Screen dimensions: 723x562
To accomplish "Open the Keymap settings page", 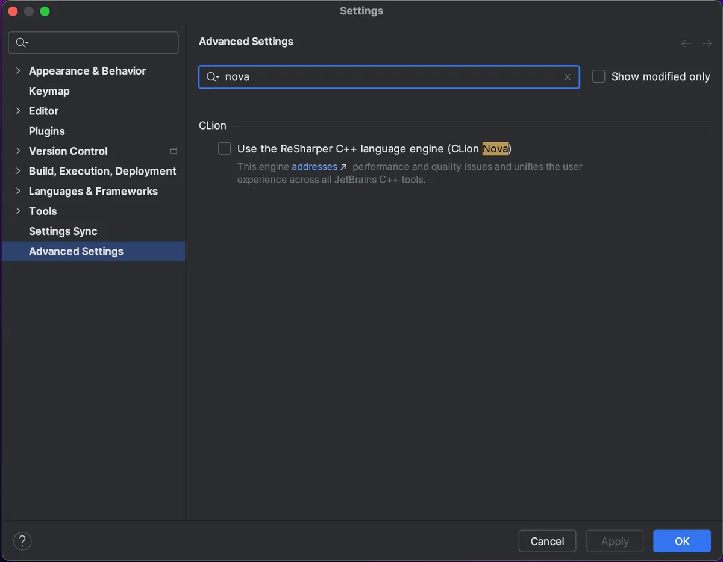I will tap(49, 91).
